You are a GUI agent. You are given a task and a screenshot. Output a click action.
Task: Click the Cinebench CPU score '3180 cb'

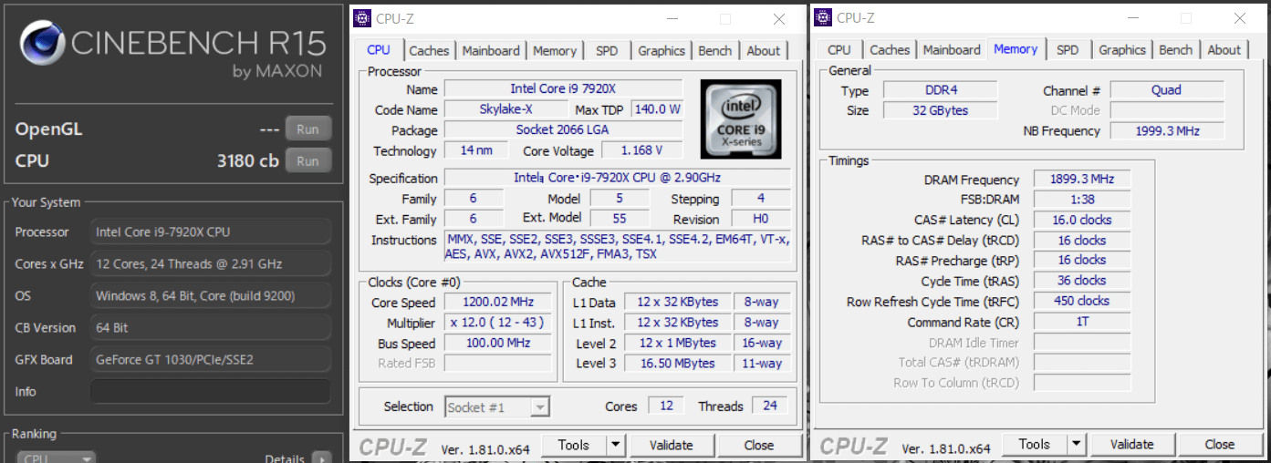[247, 161]
